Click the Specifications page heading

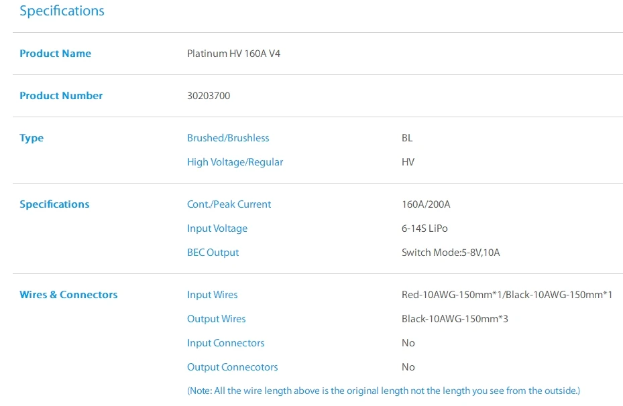pos(62,11)
